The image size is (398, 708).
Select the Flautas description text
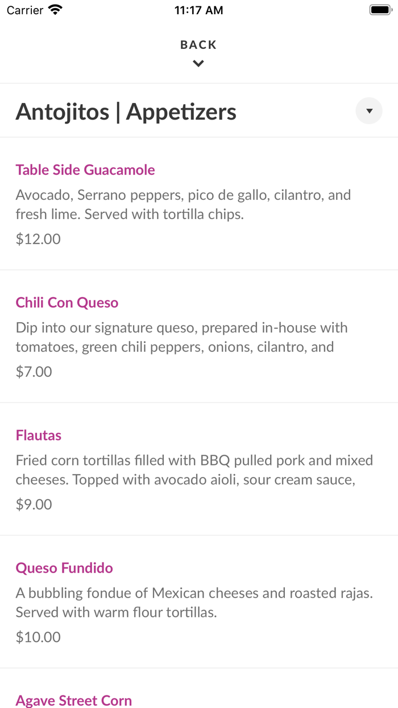193,470
